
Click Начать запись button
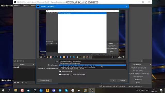coord(138,71)
